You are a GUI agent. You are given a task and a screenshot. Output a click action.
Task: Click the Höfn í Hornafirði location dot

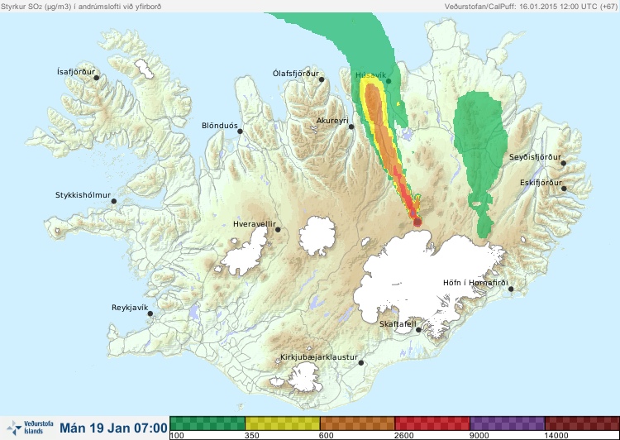click(511, 289)
